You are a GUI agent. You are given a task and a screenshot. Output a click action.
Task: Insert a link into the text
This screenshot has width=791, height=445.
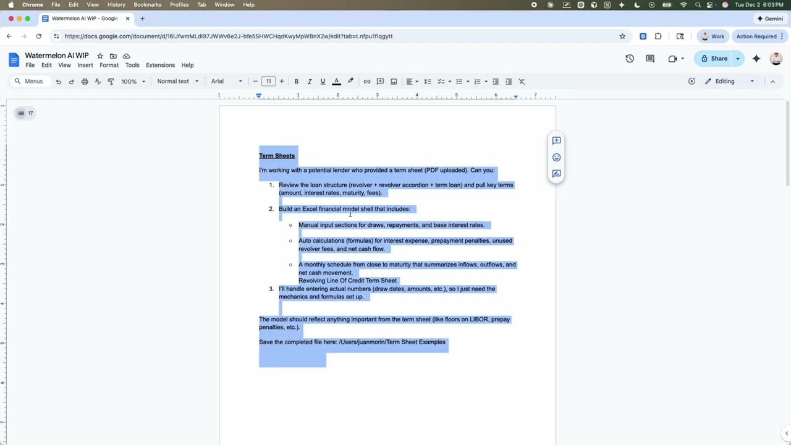[x=367, y=82]
